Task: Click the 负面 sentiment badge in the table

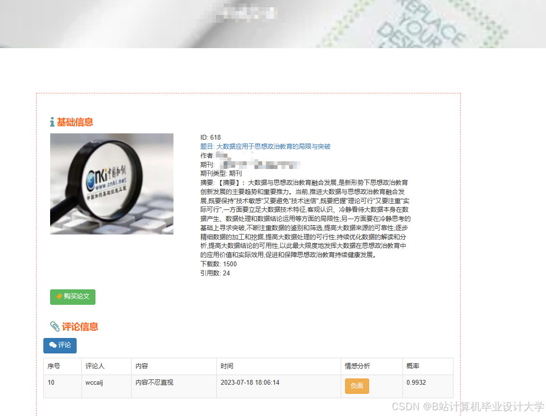Action: [357, 386]
